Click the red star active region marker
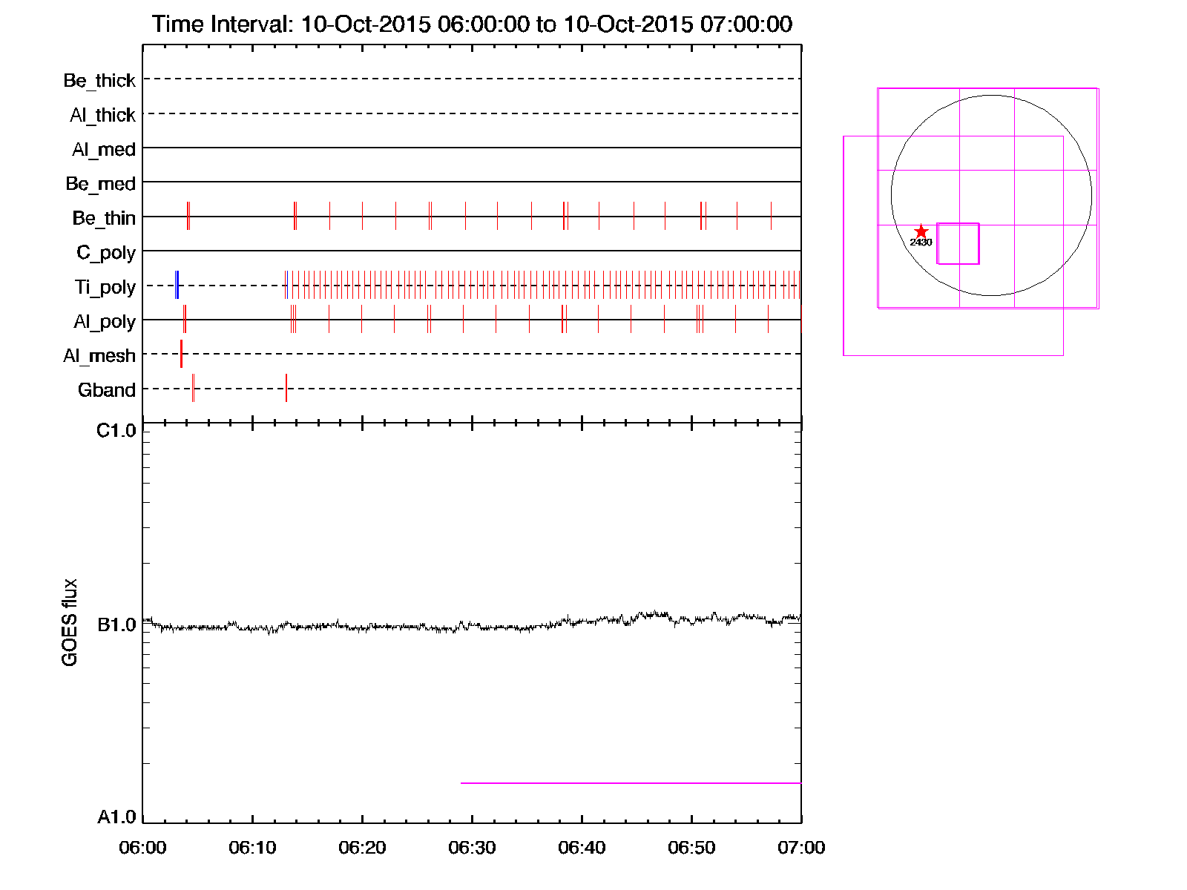 921,231
